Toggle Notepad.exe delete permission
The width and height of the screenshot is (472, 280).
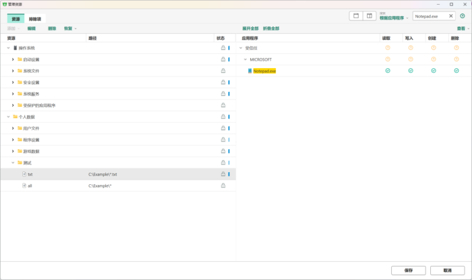click(x=456, y=71)
